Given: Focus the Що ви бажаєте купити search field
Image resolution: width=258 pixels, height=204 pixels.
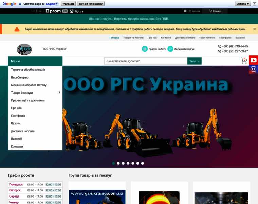Looking at the screenshot, I should [146, 61].
